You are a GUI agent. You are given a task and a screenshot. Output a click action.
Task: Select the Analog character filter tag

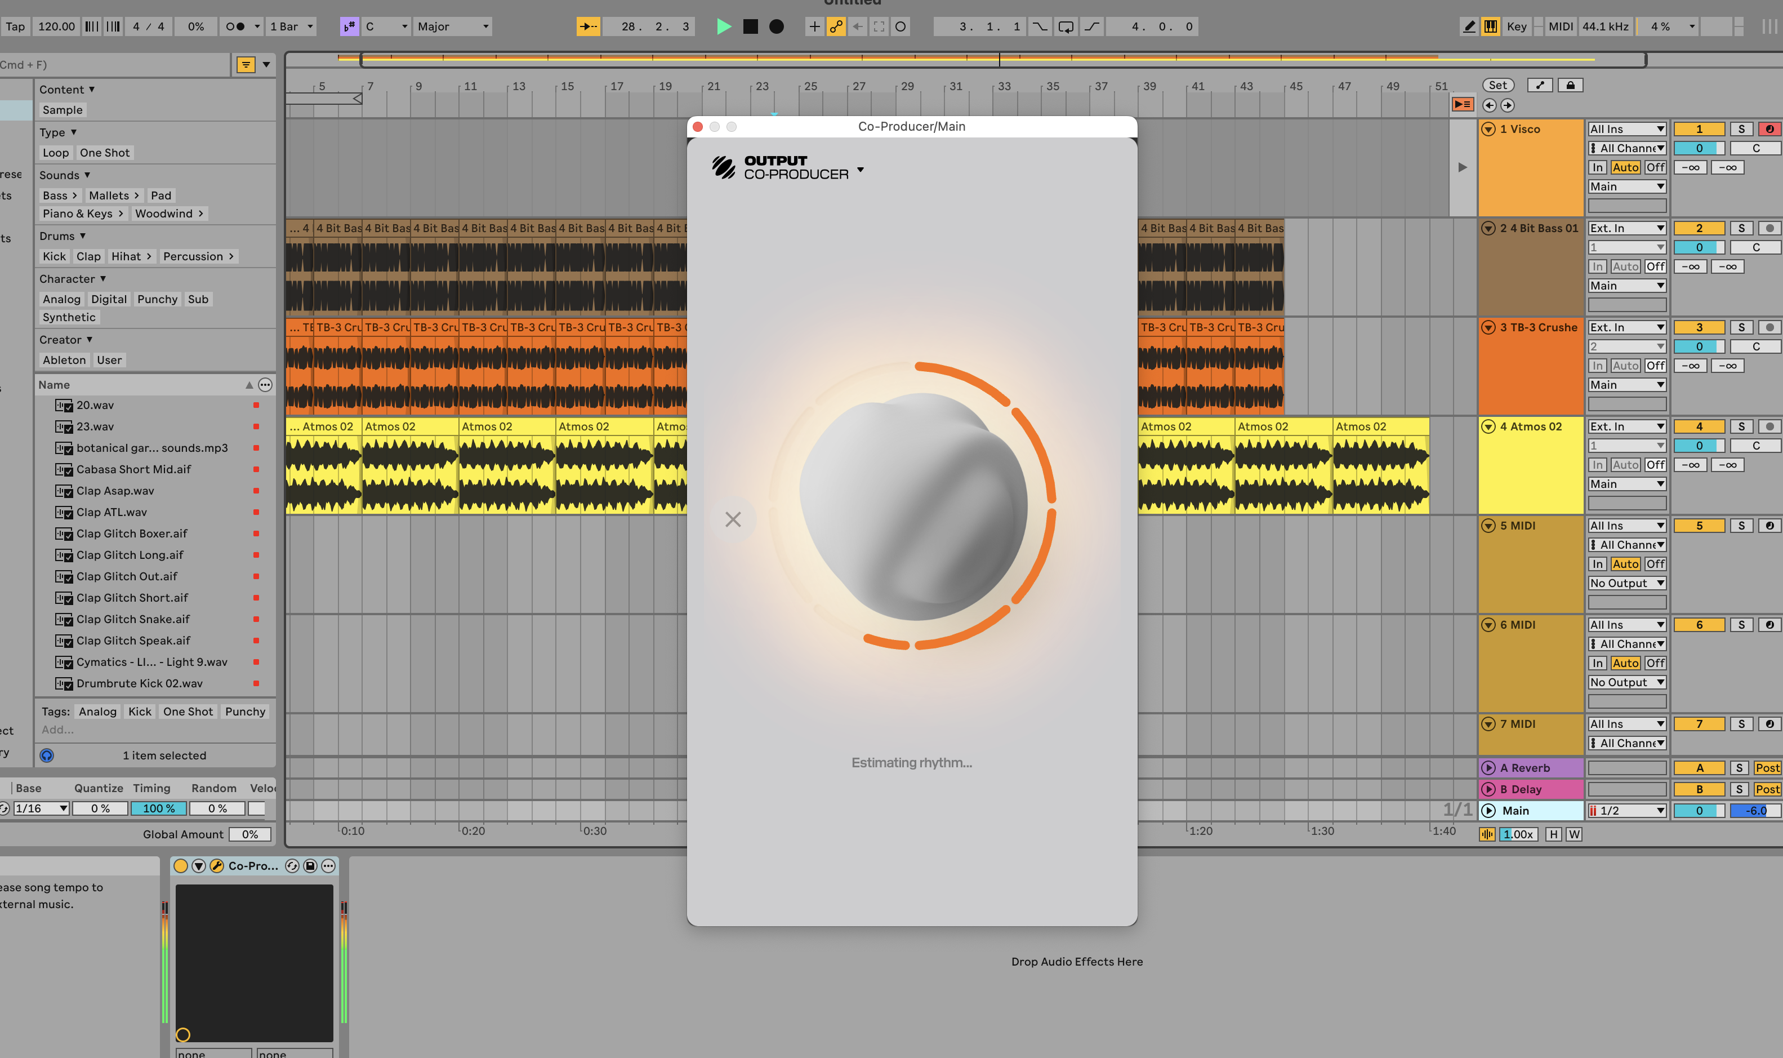point(61,300)
